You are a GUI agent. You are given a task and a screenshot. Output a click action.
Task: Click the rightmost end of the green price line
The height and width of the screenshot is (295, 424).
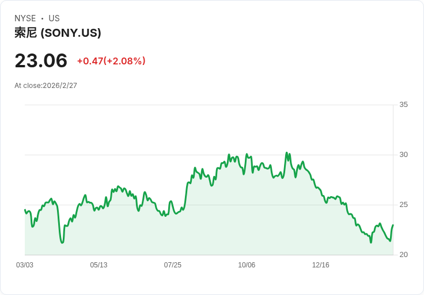(393, 225)
